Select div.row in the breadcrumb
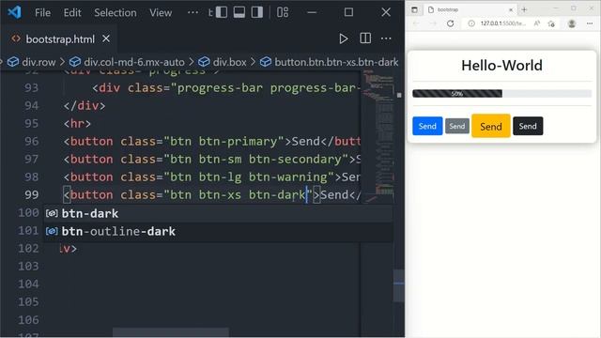Viewport: 601px width, 338px height. [x=39, y=62]
